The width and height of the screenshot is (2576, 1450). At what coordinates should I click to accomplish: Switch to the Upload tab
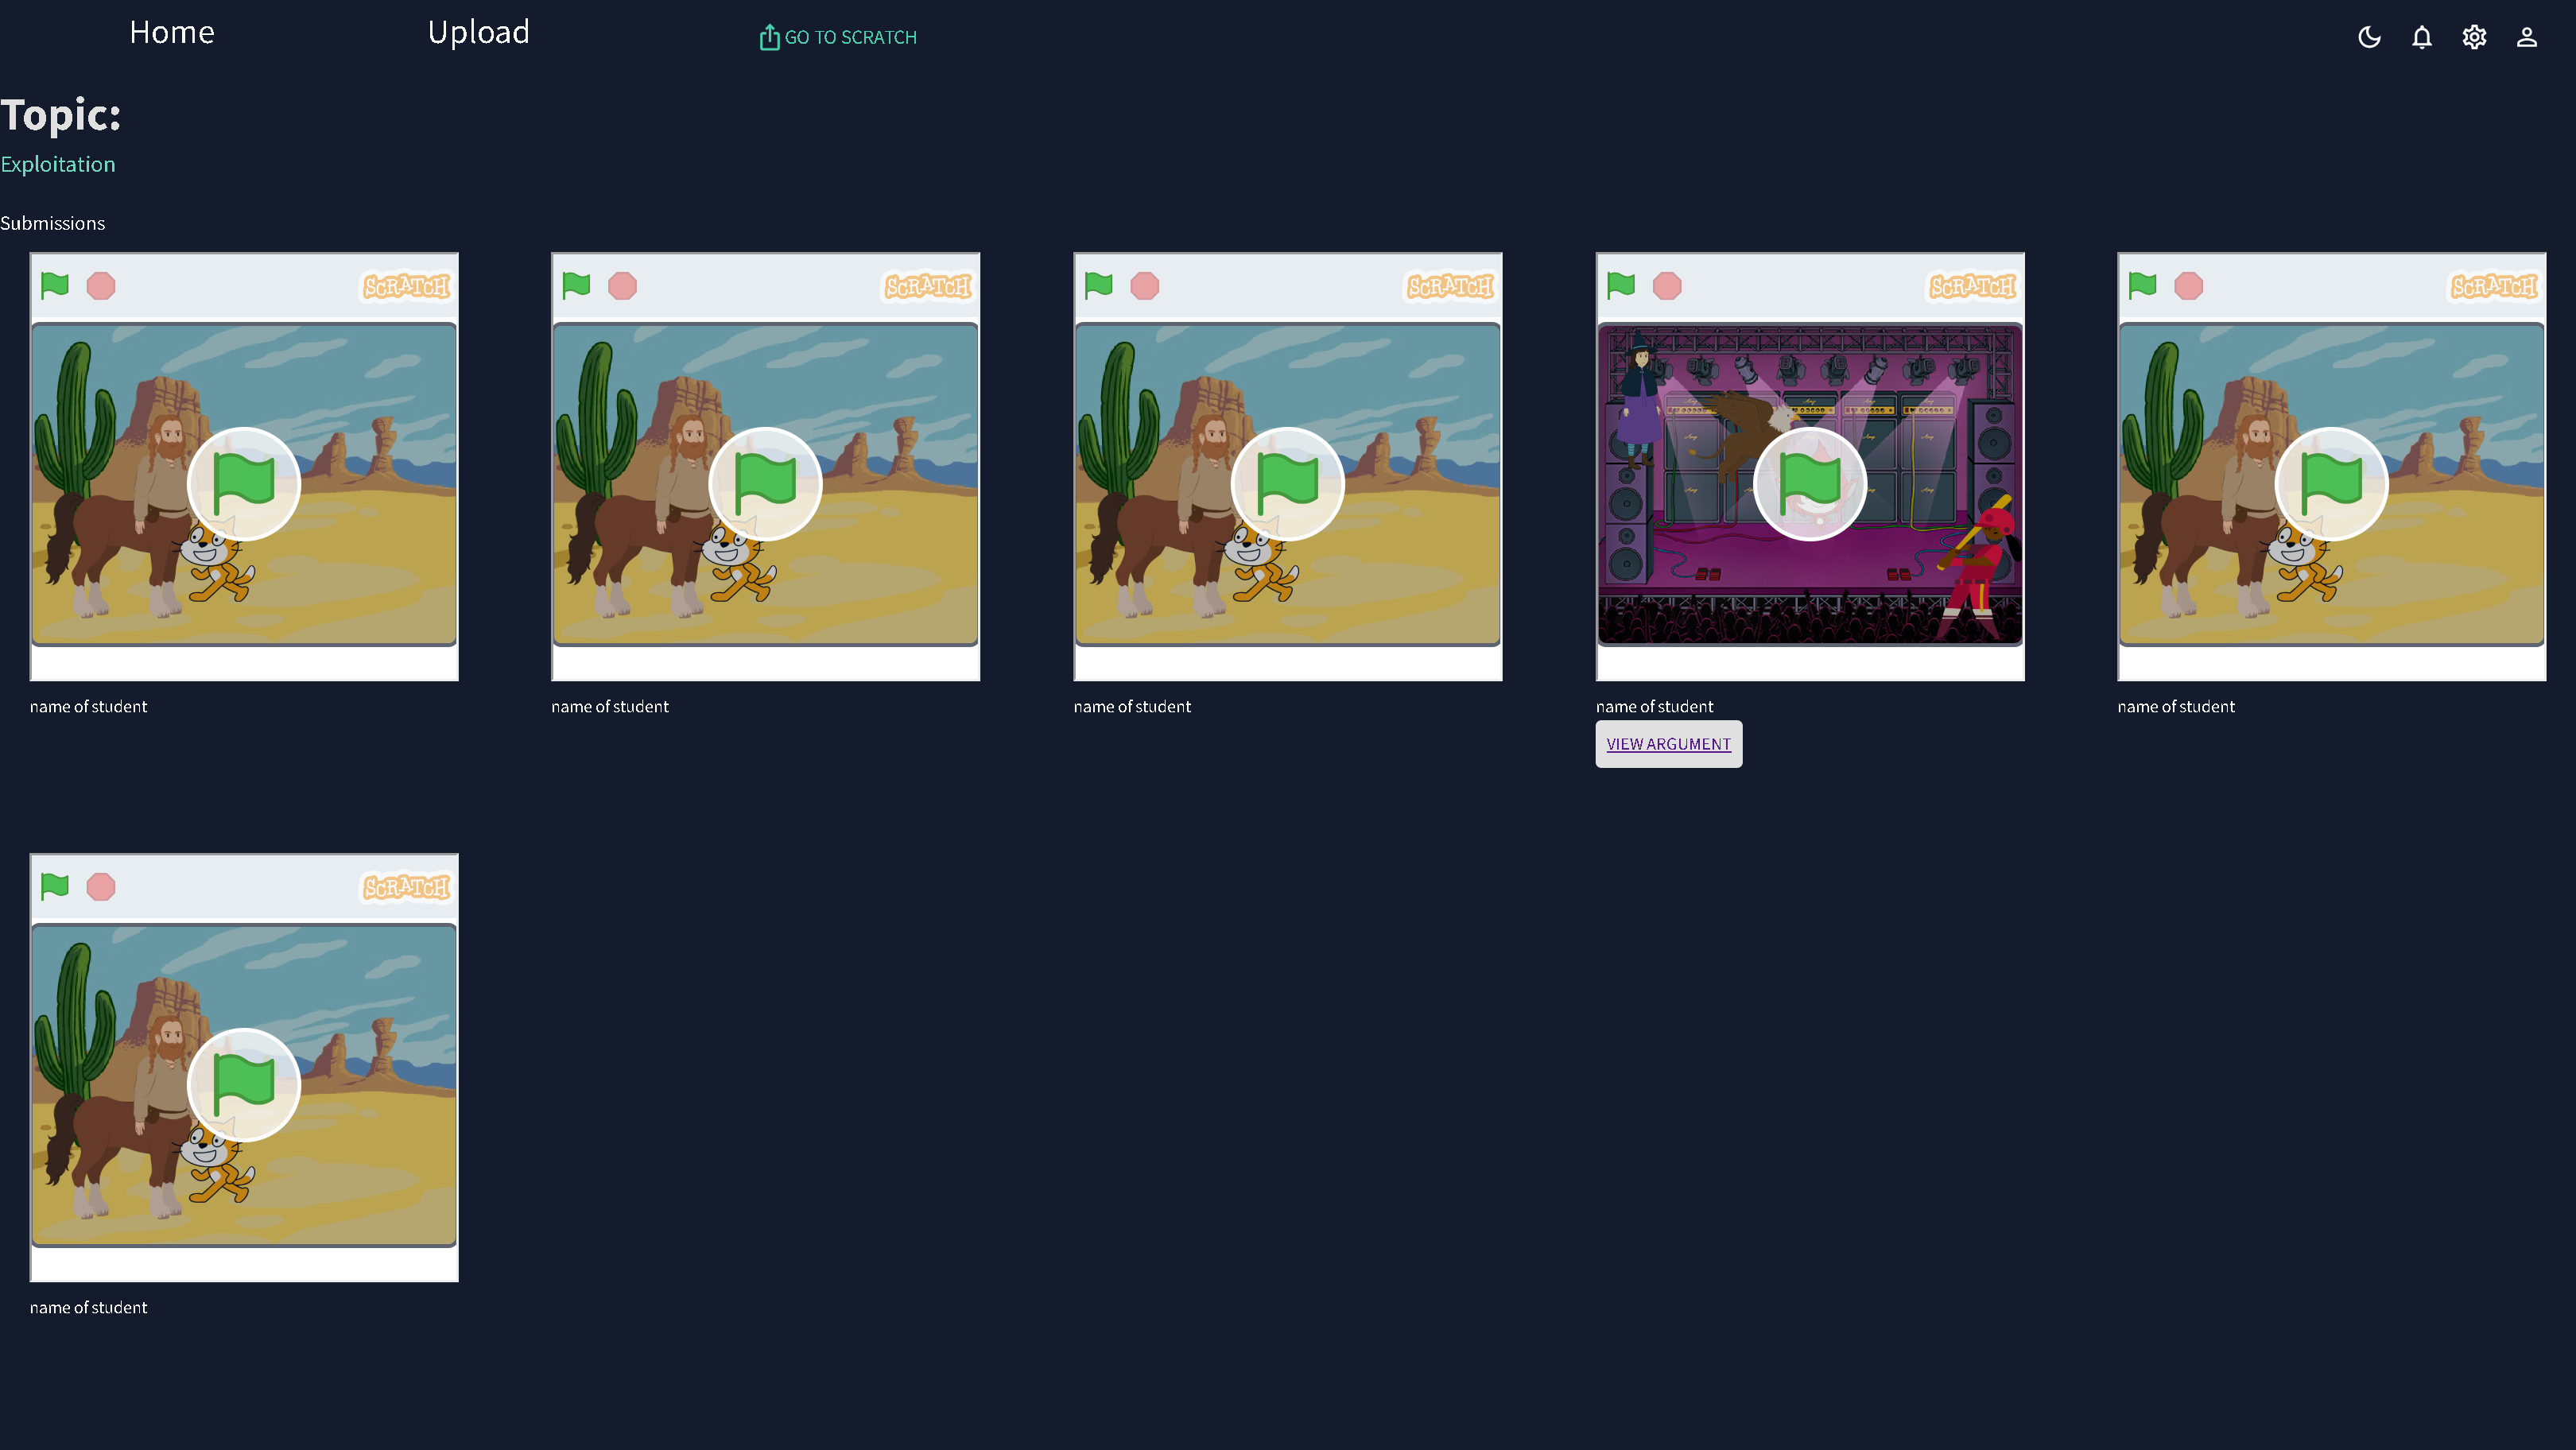(x=478, y=32)
